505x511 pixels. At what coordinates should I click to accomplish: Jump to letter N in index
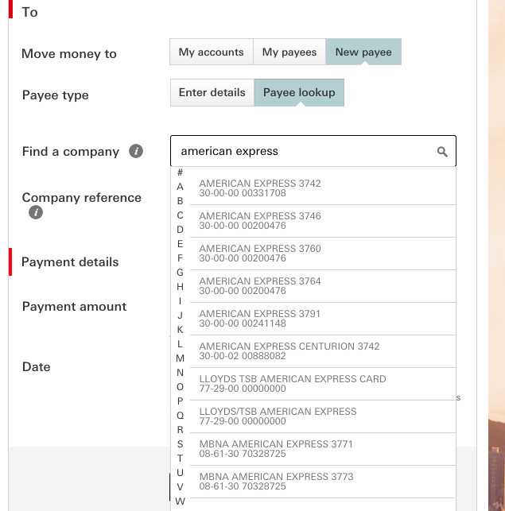pos(180,373)
